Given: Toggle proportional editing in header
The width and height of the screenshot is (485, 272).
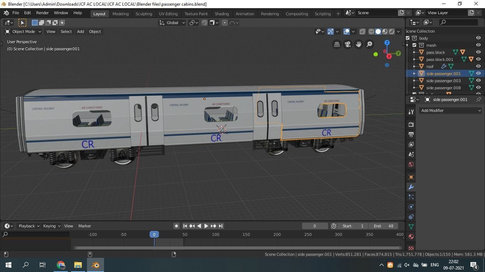Looking at the screenshot, I should coord(224,23).
